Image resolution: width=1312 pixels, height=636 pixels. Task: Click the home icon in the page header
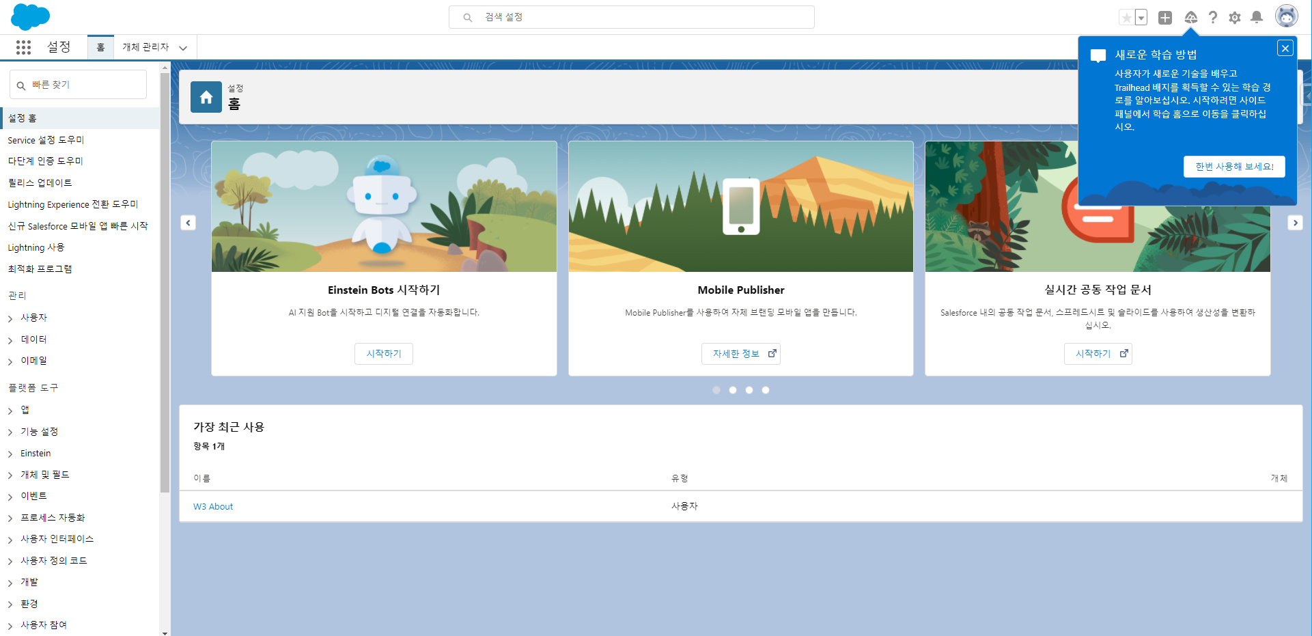click(x=206, y=97)
